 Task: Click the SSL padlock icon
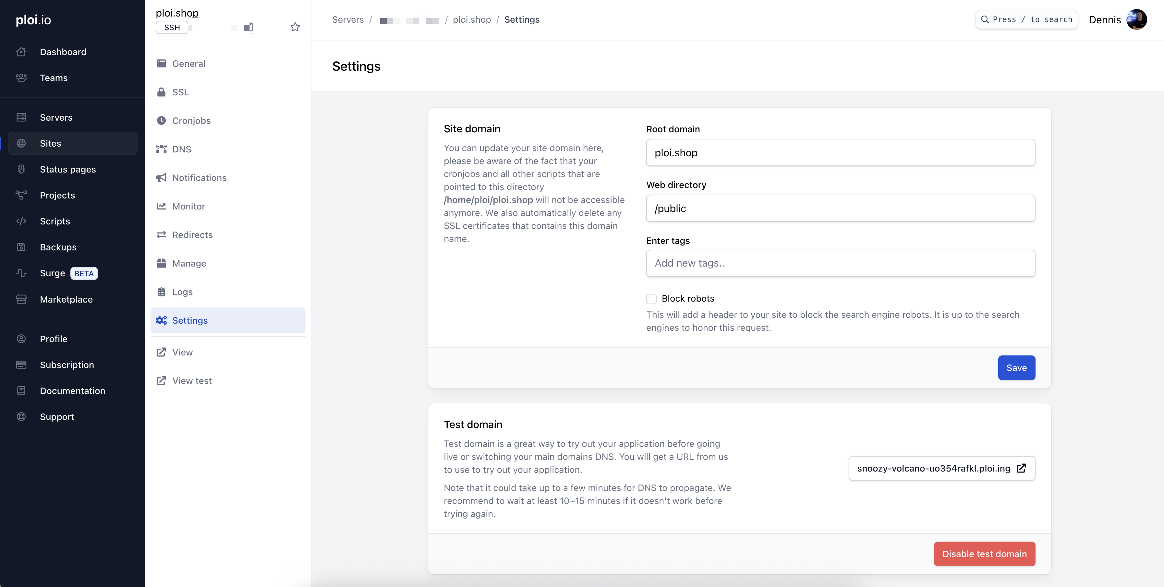161,92
